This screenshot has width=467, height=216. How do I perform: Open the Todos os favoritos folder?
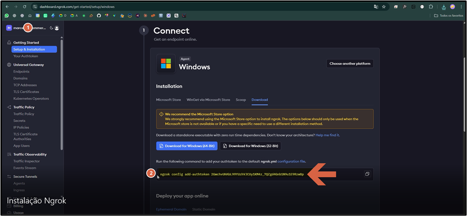point(449,15)
